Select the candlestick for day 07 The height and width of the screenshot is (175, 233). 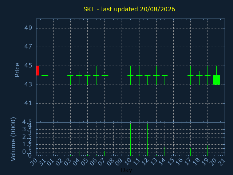tap(105, 80)
